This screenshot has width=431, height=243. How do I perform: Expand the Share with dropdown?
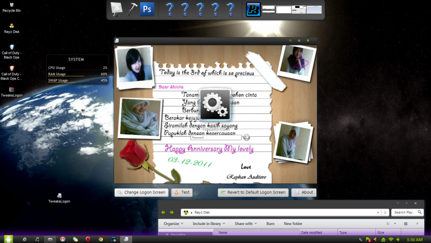coord(246,224)
